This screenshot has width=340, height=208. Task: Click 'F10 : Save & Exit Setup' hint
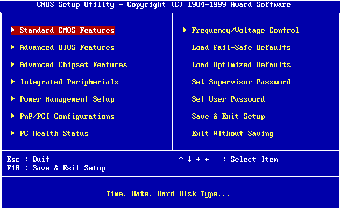56,168
